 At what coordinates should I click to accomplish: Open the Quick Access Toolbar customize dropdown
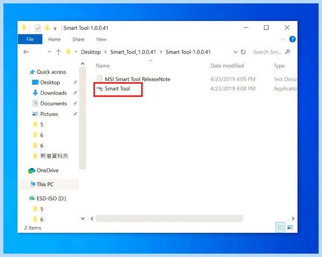[55, 28]
